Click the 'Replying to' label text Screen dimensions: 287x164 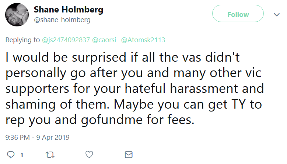click(22, 40)
